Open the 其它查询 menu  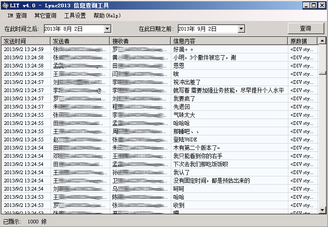46,15
